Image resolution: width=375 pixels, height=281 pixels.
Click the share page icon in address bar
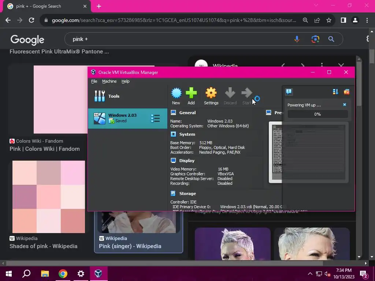(317, 20)
